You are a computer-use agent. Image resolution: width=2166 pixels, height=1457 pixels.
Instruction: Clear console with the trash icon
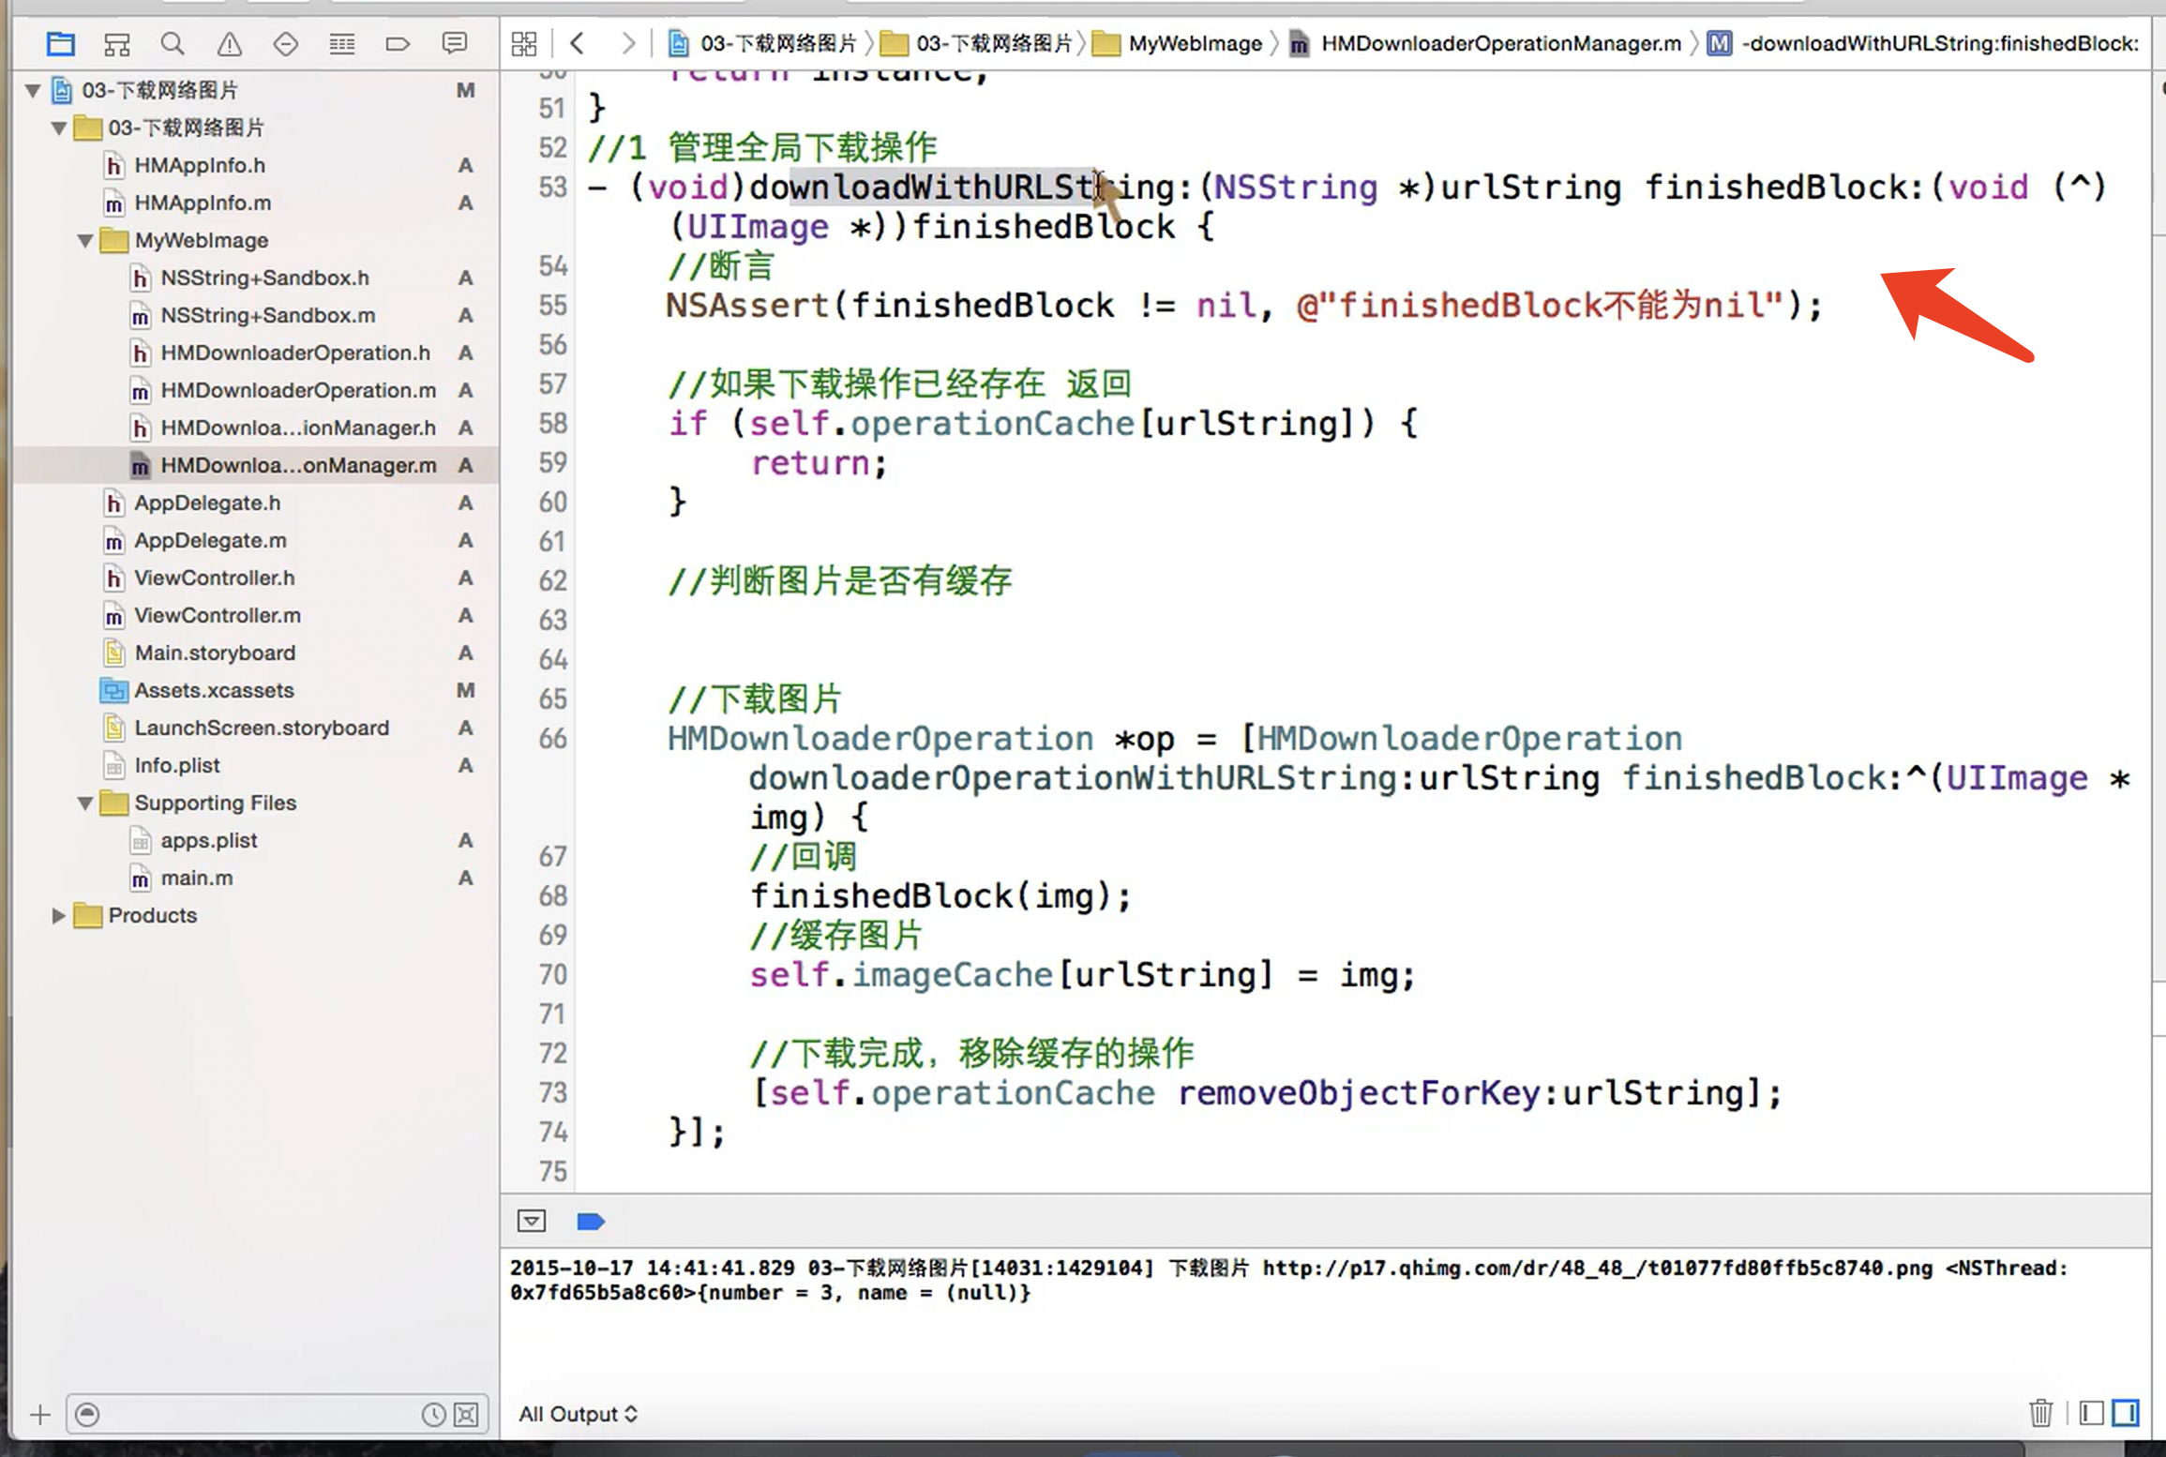pyautogui.click(x=2040, y=1412)
